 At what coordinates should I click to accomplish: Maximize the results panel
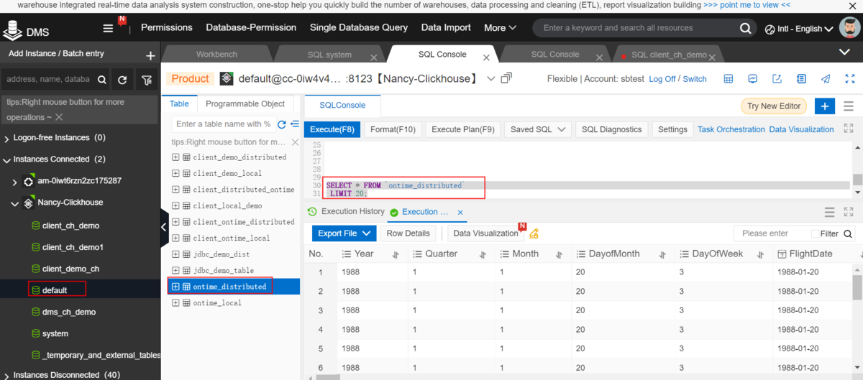(x=850, y=213)
